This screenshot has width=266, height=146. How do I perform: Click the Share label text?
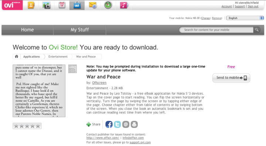click(x=96, y=124)
